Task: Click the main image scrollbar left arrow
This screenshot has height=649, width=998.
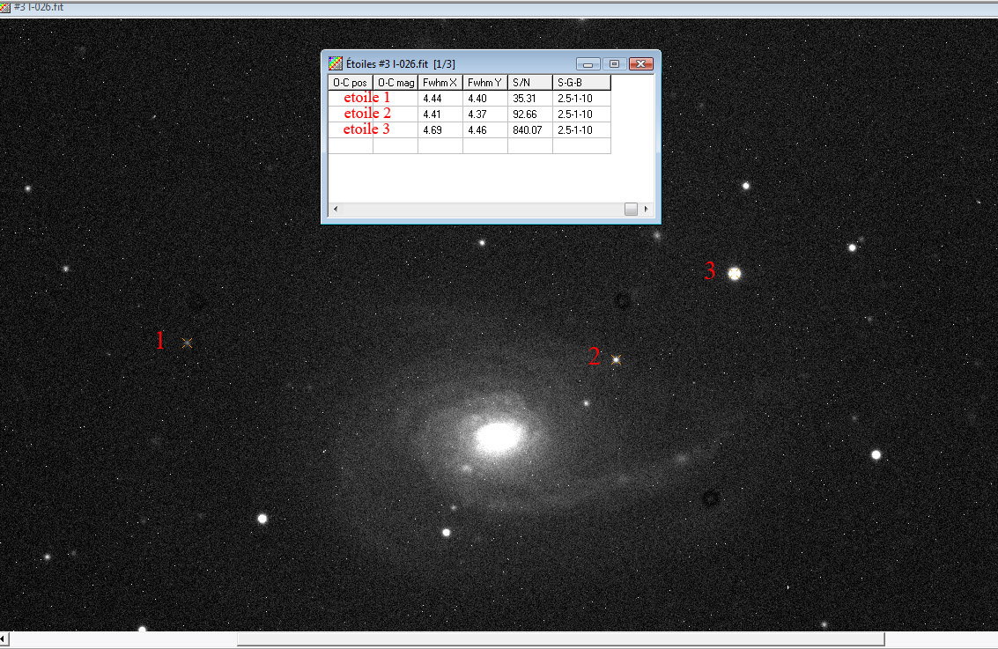Action: [x=4, y=638]
